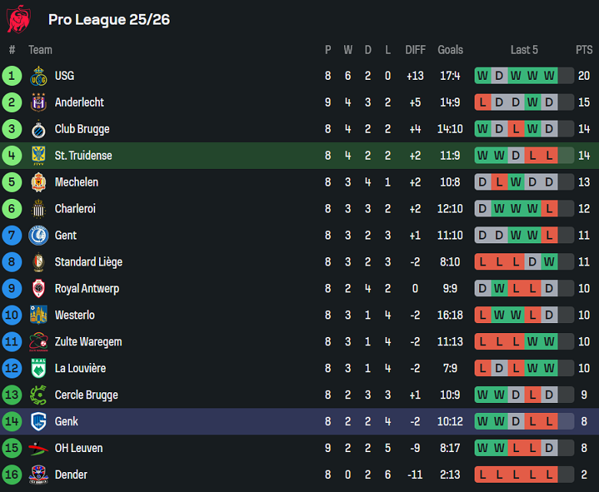Click the Pro League 25/26 title
599x492 pixels.
click(109, 20)
